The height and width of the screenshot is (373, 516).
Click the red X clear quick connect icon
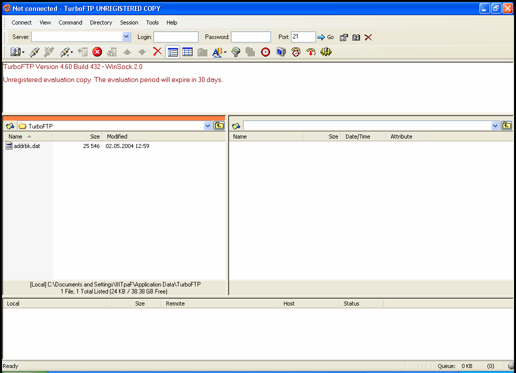tap(368, 37)
